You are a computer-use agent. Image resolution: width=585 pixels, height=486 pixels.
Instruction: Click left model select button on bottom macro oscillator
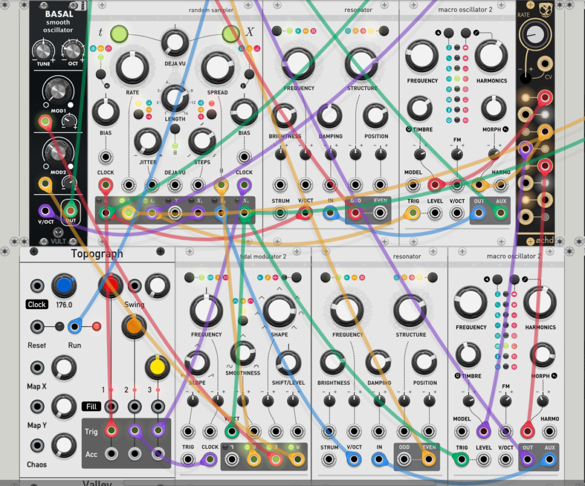click(x=497, y=279)
